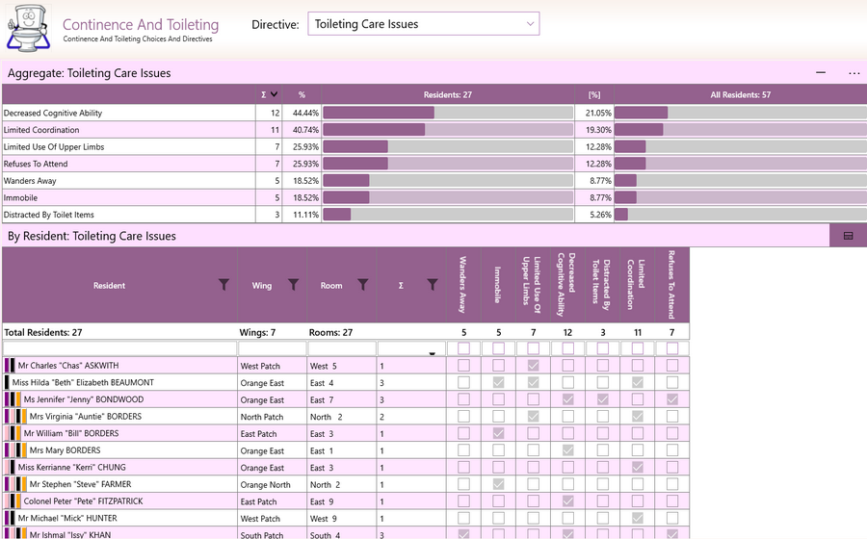This screenshot has height=539, width=867.
Task: Click the Continence And Toileting title
Action: coord(141,24)
